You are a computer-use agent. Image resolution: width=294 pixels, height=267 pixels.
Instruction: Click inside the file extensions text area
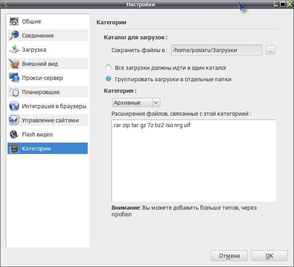(x=194, y=161)
